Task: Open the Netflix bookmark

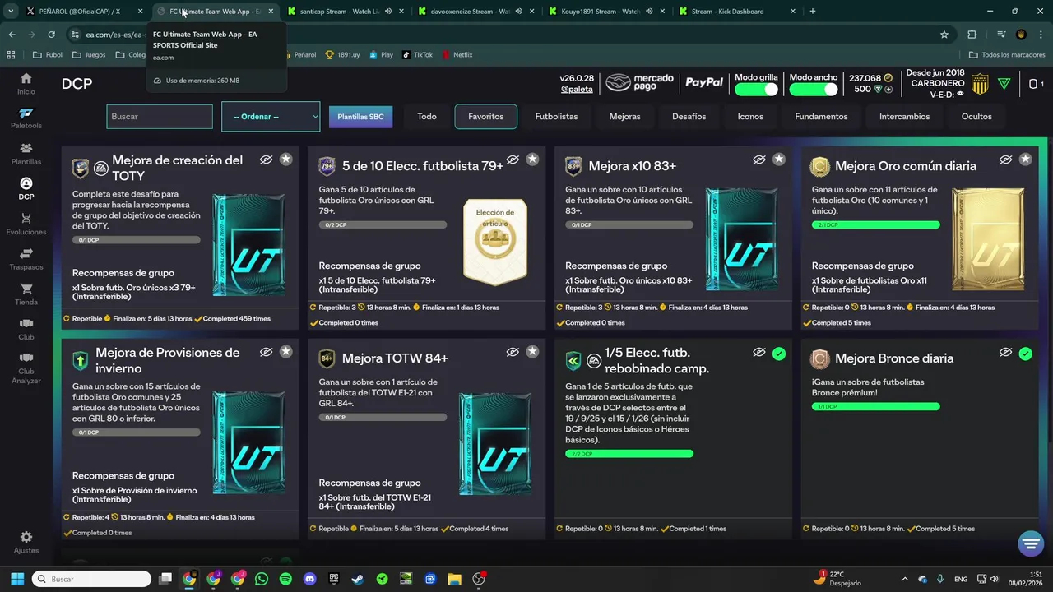Action: [457, 54]
